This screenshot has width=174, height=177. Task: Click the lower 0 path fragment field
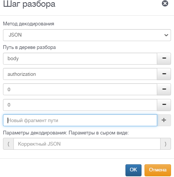point(80,105)
